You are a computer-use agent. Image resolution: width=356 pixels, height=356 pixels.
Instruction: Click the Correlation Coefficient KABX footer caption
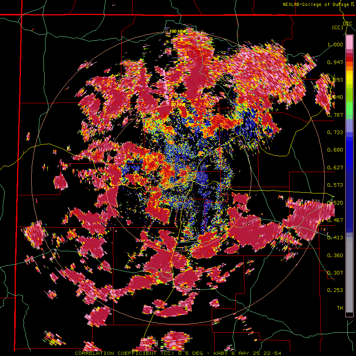178,353
